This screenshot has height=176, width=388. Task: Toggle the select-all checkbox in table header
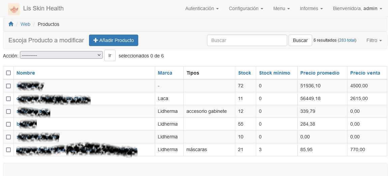8,73
